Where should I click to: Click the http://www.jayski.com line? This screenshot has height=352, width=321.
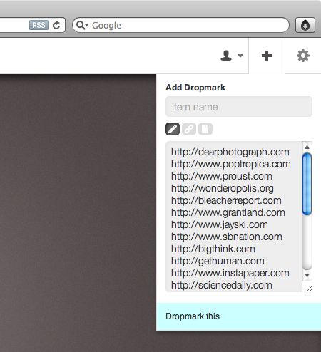220,224
